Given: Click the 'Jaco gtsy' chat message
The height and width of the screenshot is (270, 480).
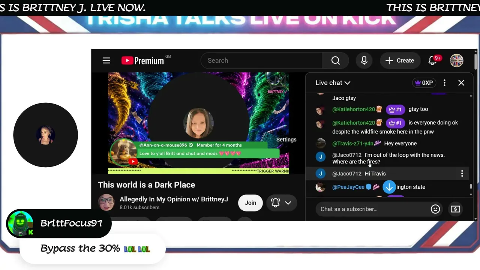Looking at the screenshot, I should pos(344,98).
